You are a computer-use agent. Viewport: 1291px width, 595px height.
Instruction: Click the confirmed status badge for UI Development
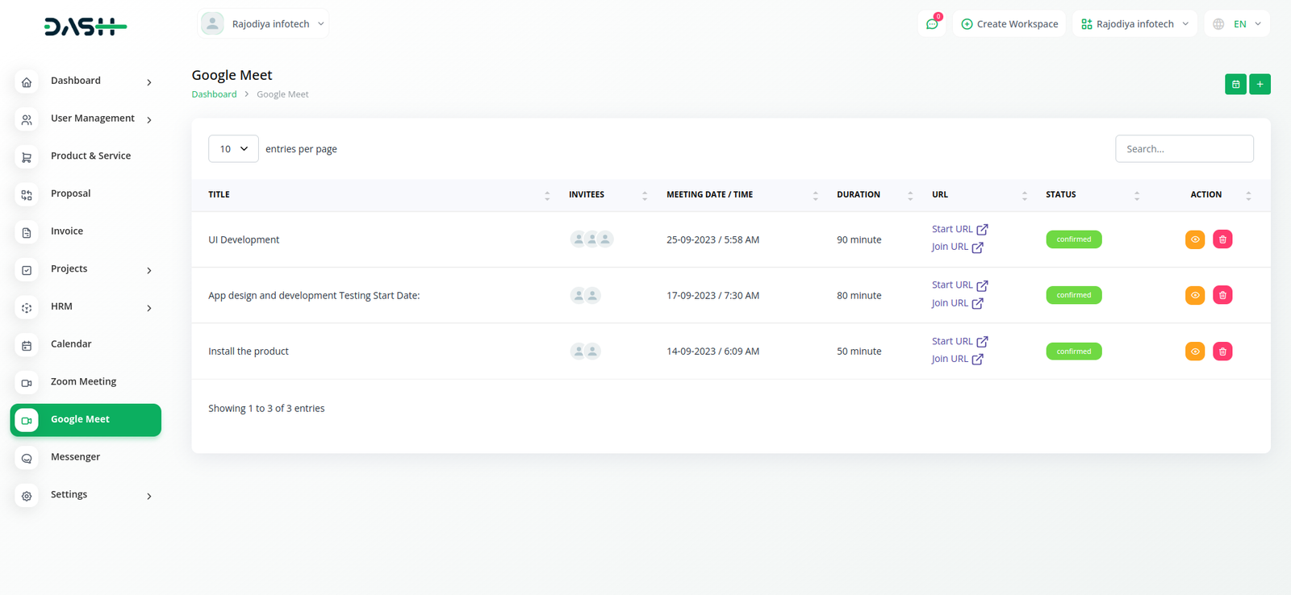(1073, 239)
